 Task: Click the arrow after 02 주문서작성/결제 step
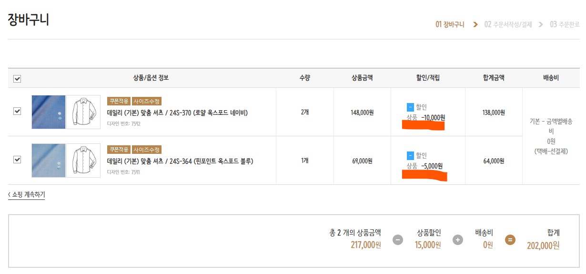(x=541, y=25)
